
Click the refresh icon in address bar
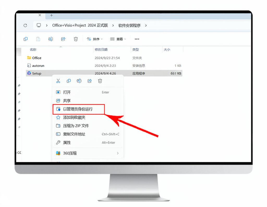(x=25, y=25)
